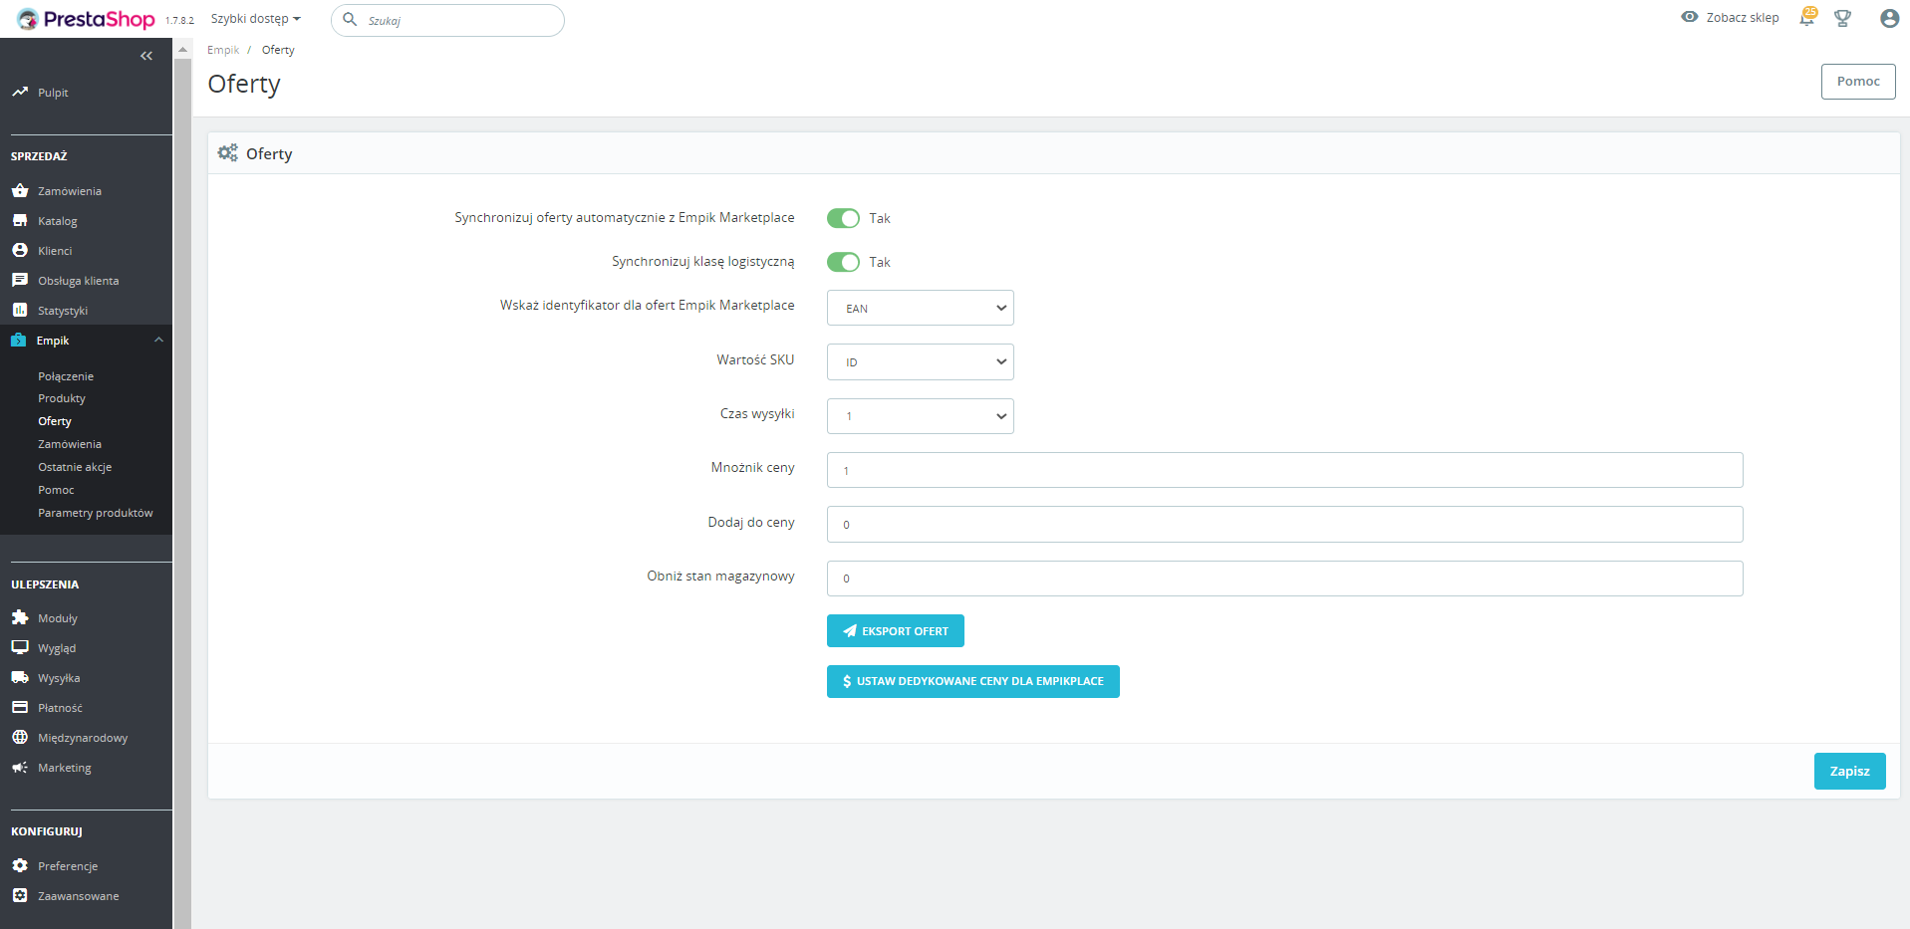
Task: Toggle automatic offer synchronization with Empik Marketplace
Action: (843, 218)
